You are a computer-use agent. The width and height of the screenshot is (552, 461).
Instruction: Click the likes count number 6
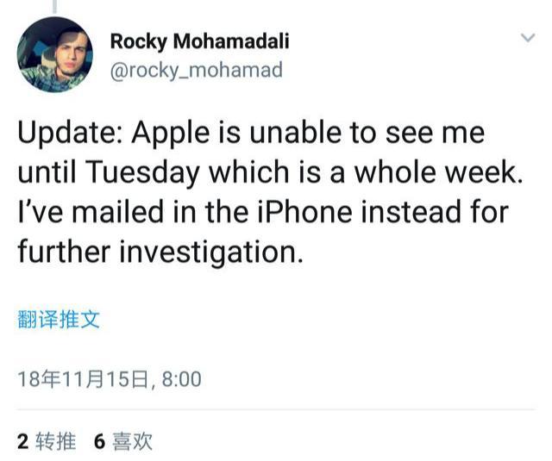100,441
